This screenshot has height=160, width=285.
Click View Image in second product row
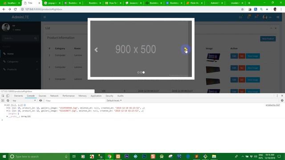(253, 68)
